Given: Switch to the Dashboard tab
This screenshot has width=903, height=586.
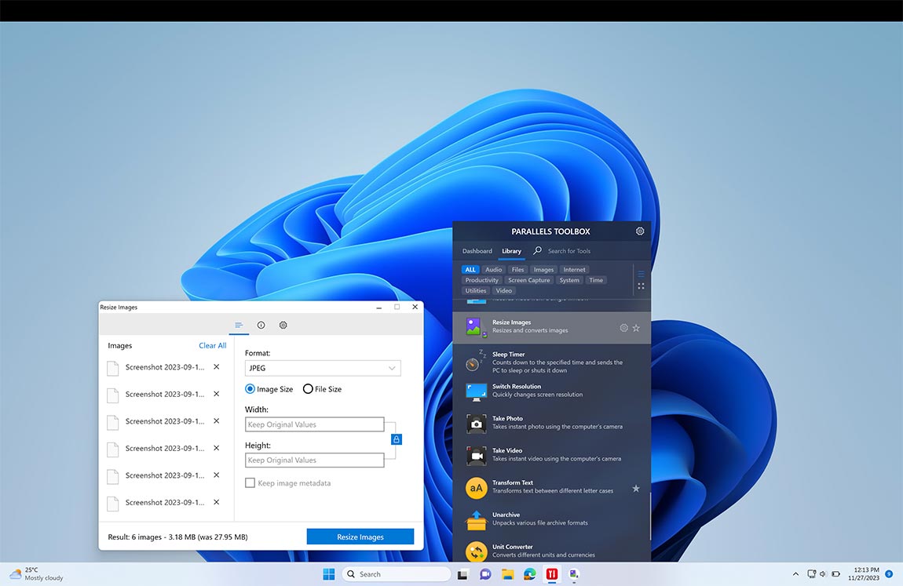Looking at the screenshot, I should pyautogui.click(x=477, y=251).
